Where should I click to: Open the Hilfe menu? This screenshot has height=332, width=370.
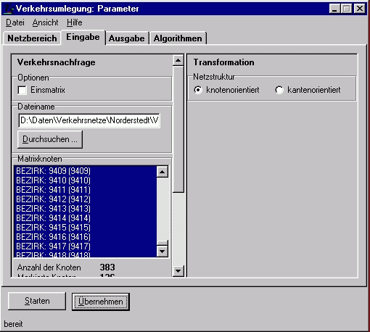(75, 22)
